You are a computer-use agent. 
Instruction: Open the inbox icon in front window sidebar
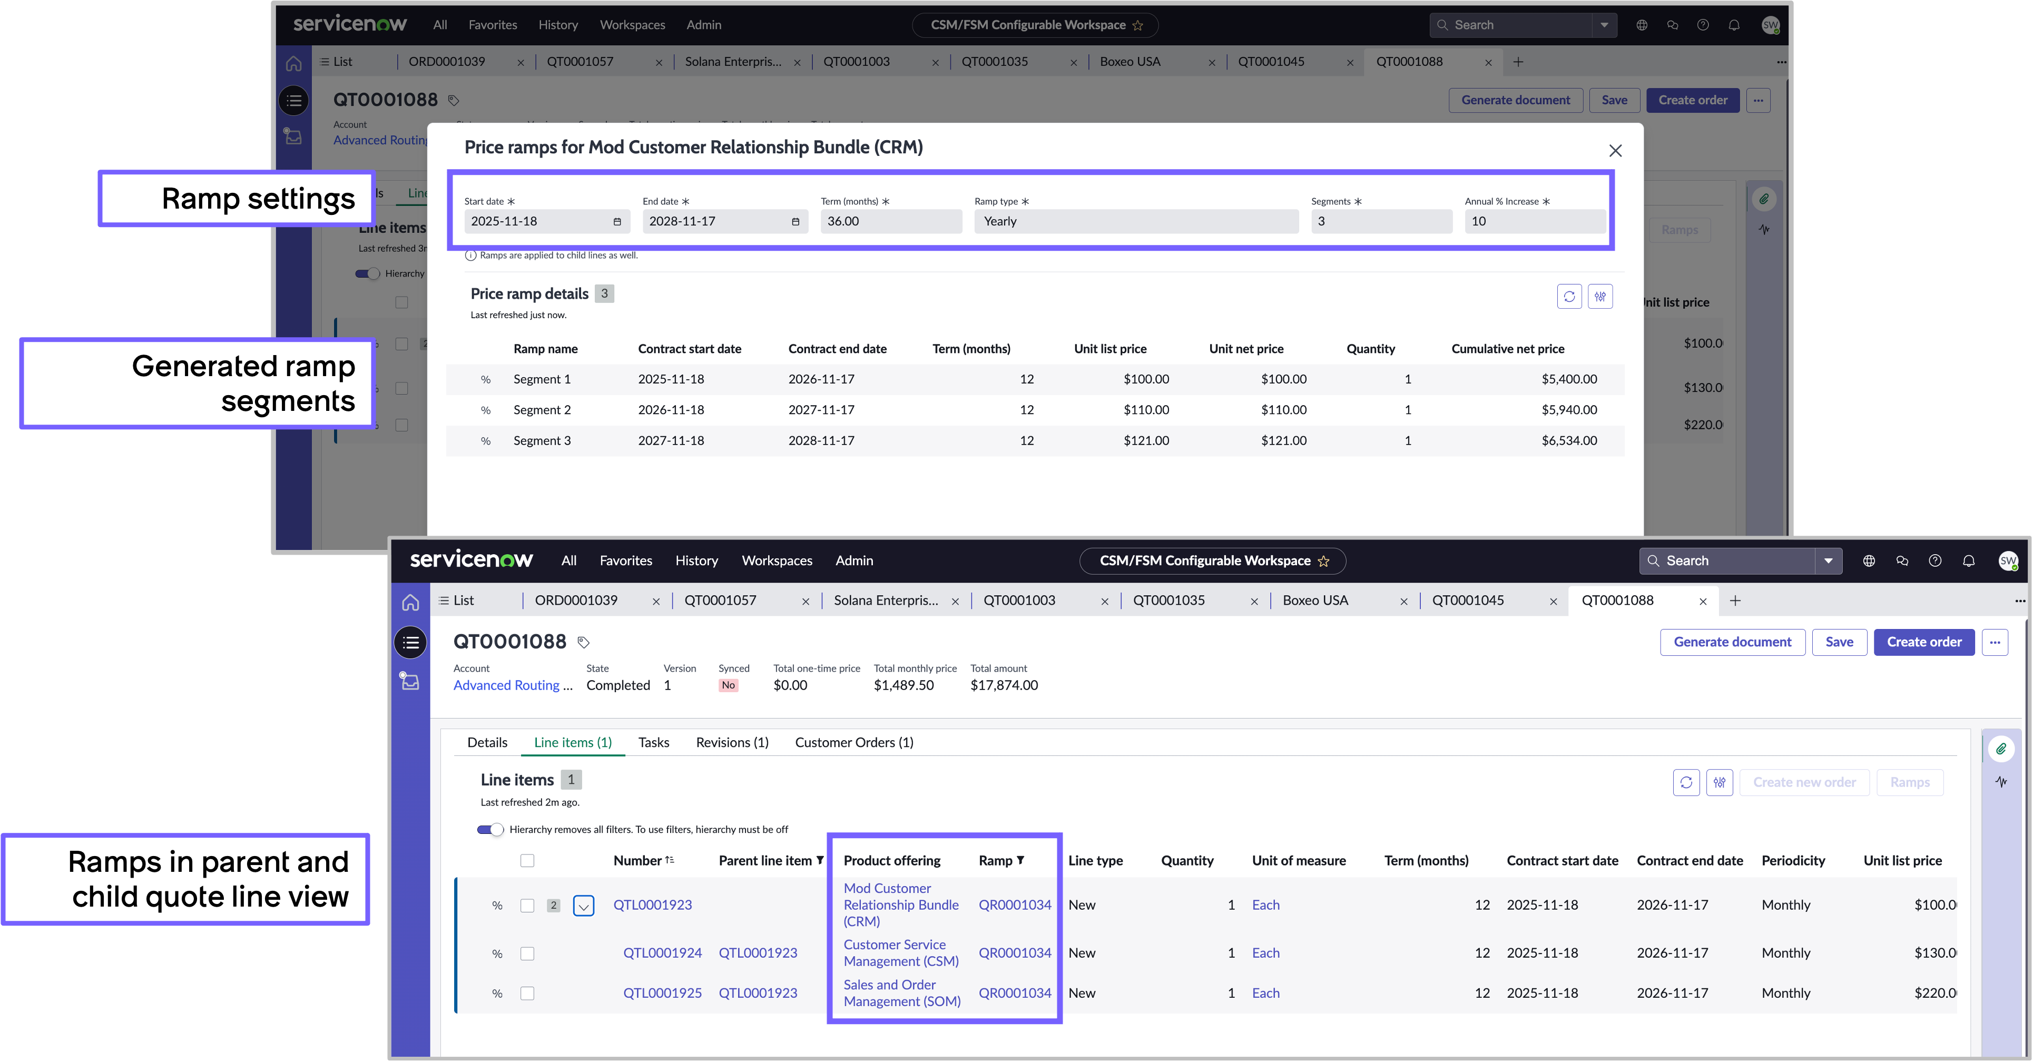[409, 681]
